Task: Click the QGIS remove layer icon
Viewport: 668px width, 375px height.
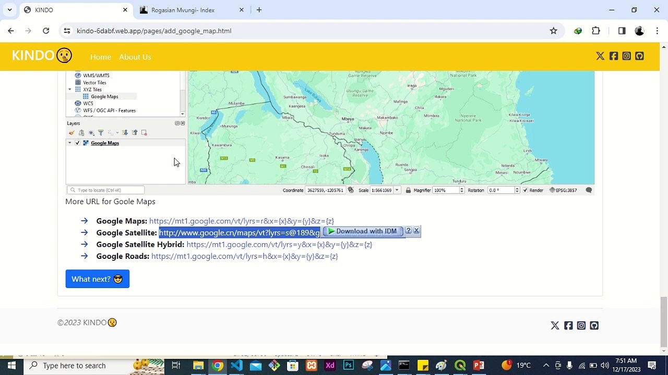Action: coord(144,133)
